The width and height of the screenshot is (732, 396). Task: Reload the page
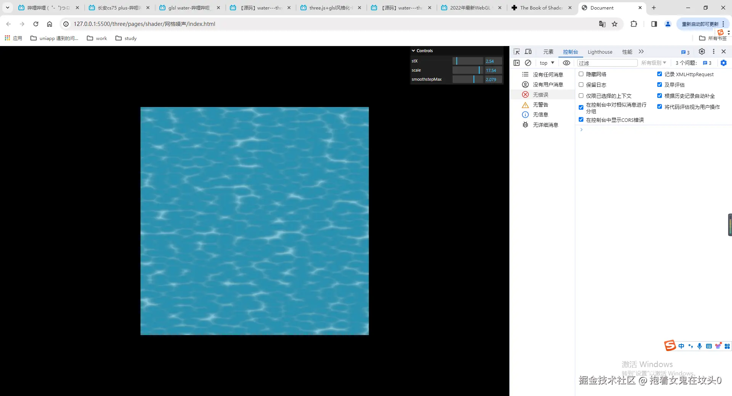click(x=36, y=24)
